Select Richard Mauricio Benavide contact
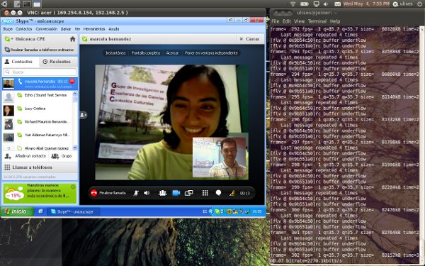 pyautogui.click(x=38, y=123)
